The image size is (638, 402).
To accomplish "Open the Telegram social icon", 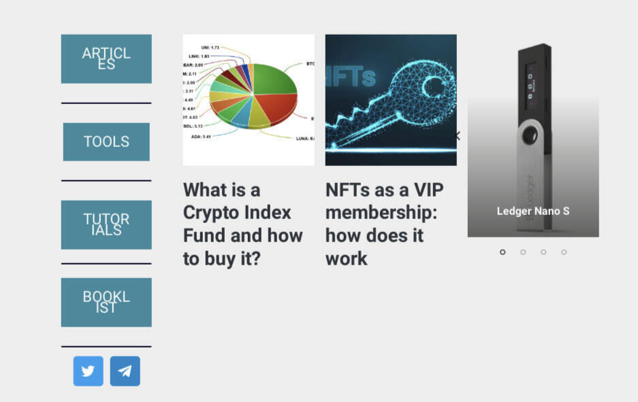I will (125, 371).
